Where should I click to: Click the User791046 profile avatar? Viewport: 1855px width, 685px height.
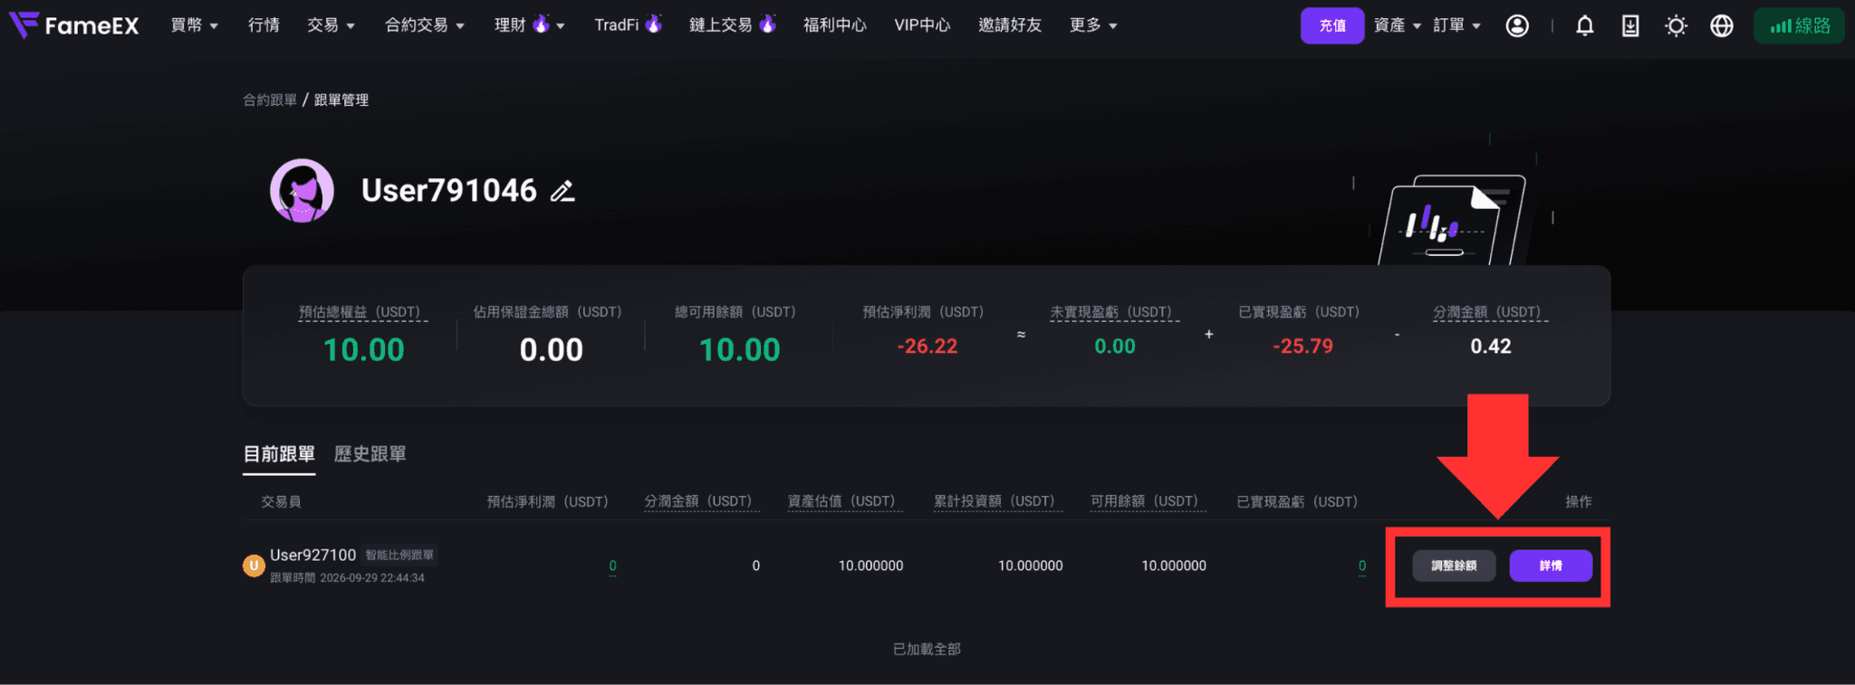point(302,191)
